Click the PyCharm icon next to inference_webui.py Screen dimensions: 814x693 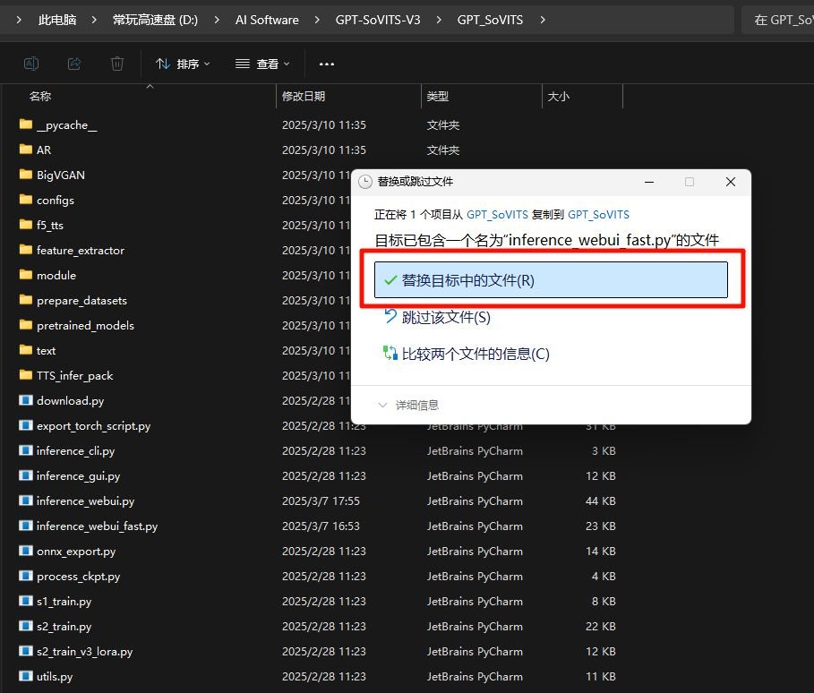(24, 500)
